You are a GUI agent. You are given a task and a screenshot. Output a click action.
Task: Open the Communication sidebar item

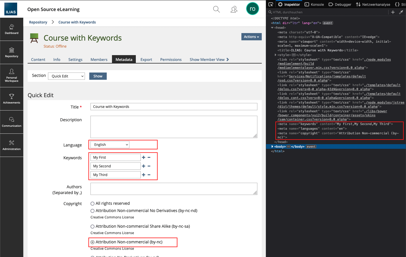pyautogui.click(x=12, y=122)
